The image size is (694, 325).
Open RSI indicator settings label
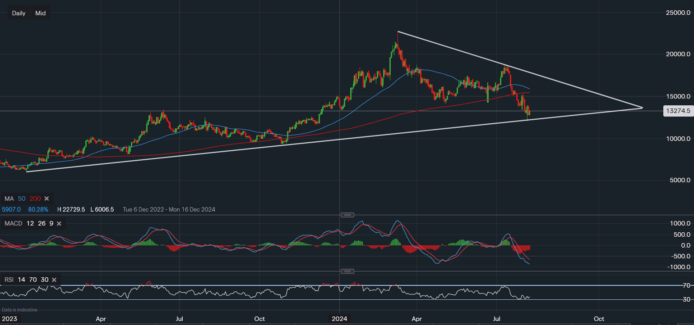(x=9, y=280)
